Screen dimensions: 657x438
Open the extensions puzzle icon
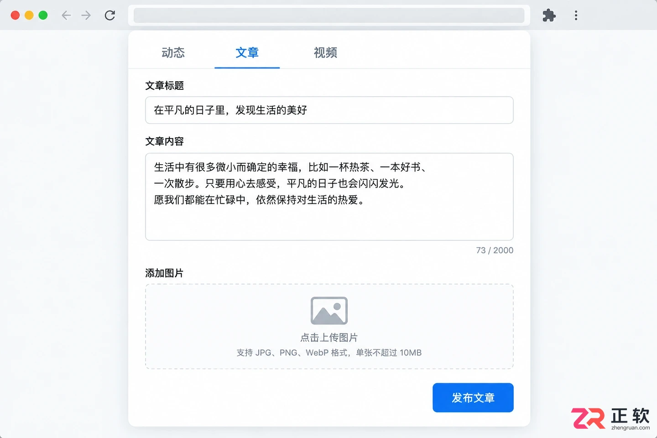(549, 16)
